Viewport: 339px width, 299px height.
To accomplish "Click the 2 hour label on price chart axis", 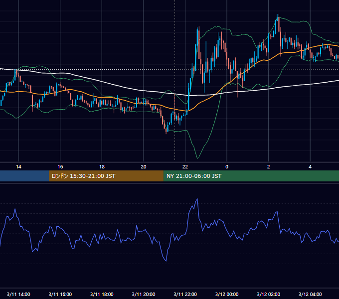I will coord(268,167).
